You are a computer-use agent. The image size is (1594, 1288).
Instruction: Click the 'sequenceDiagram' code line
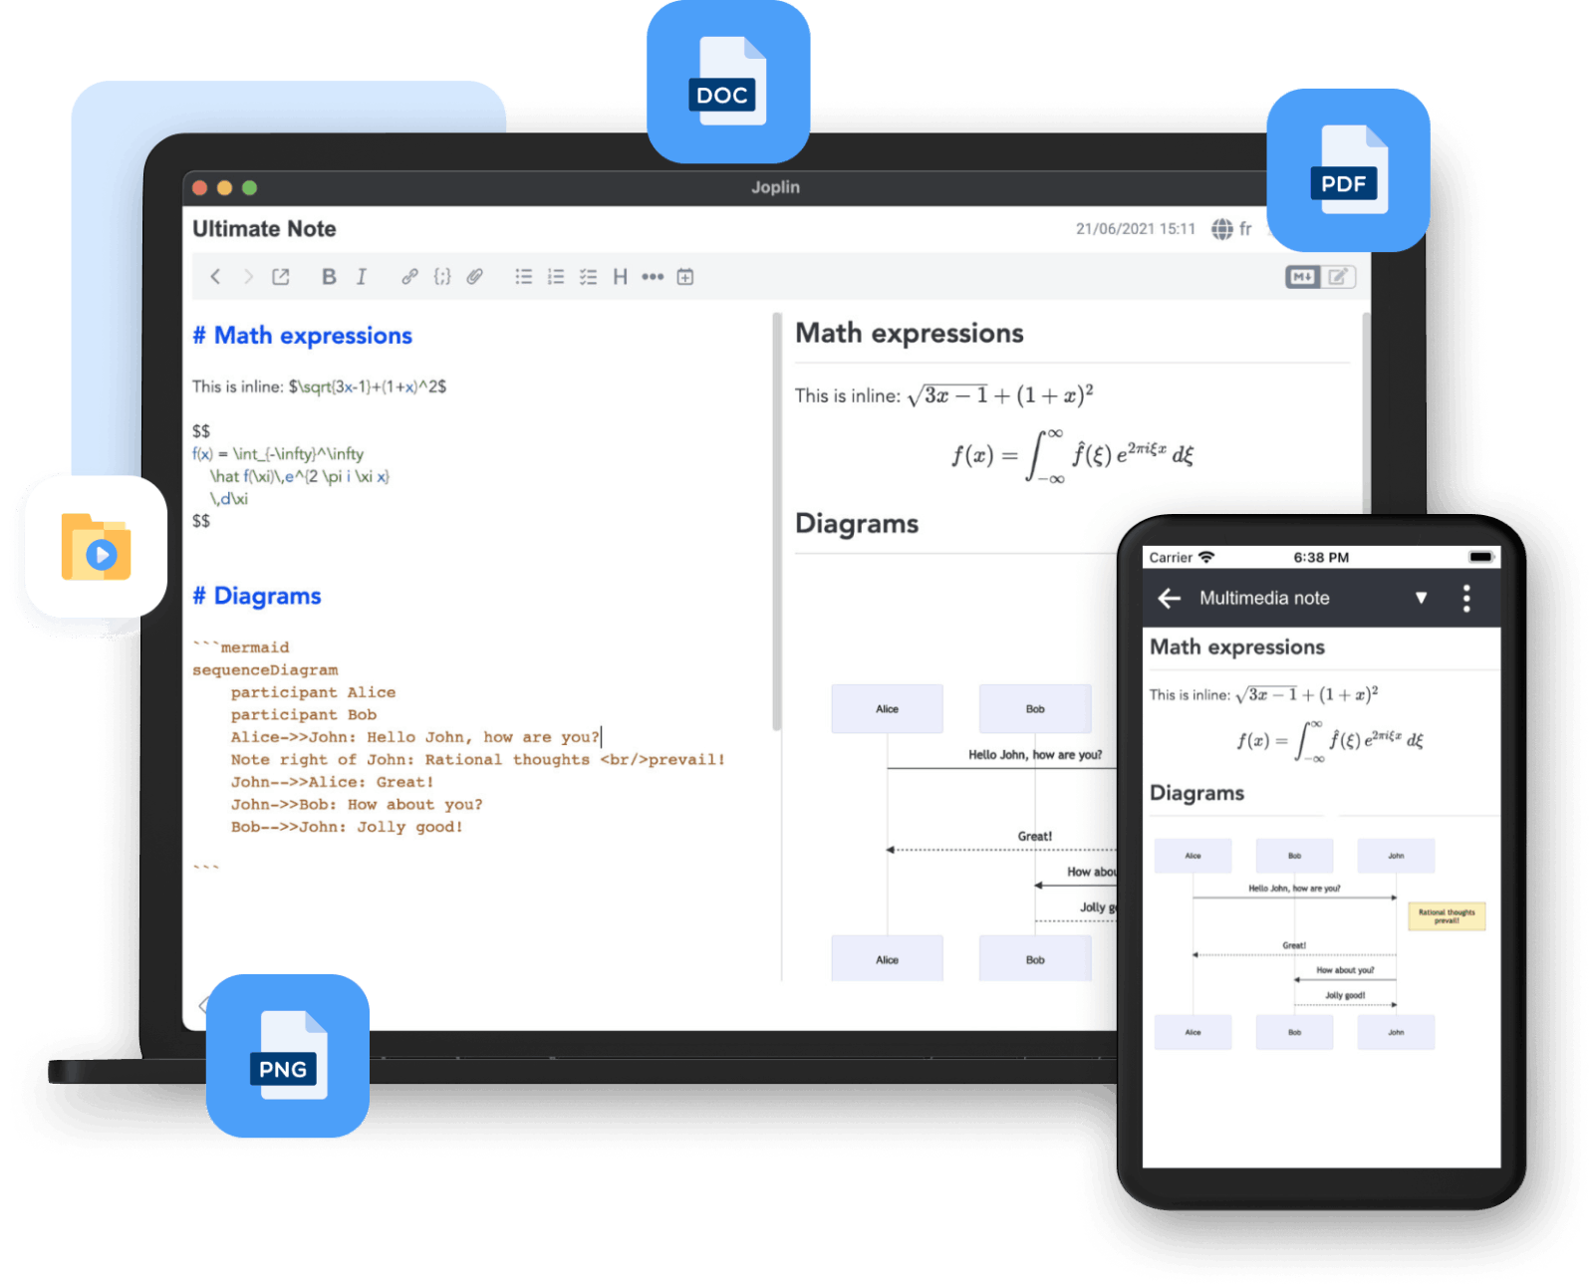coord(265,669)
